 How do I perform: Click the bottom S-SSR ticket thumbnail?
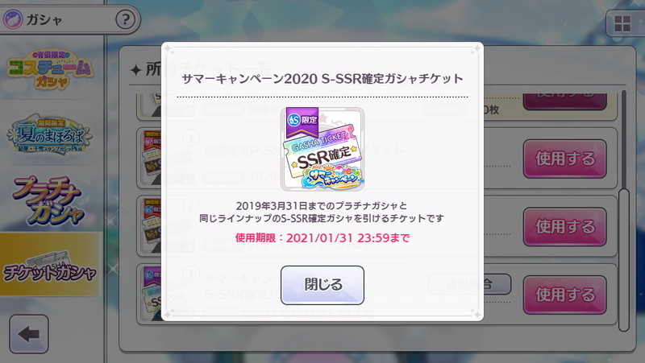click(152, 293)
